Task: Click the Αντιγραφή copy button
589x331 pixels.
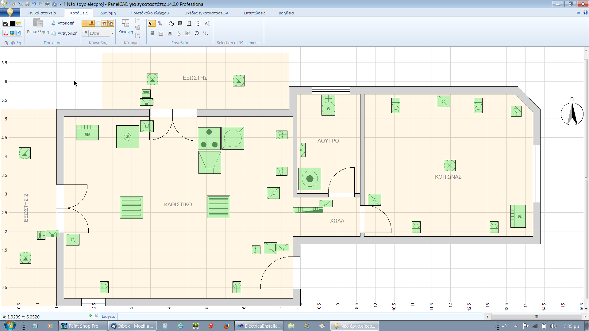Action: coord(64,33)
